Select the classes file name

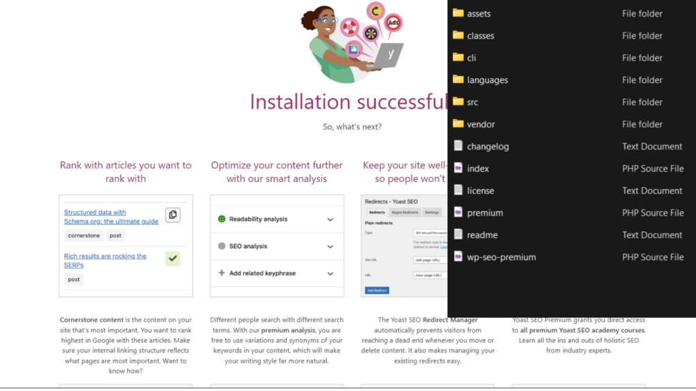pyautogui.click(x=481, y=36)
